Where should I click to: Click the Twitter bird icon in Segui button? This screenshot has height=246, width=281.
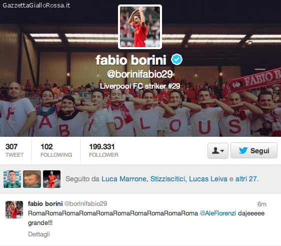click(243, 150)
